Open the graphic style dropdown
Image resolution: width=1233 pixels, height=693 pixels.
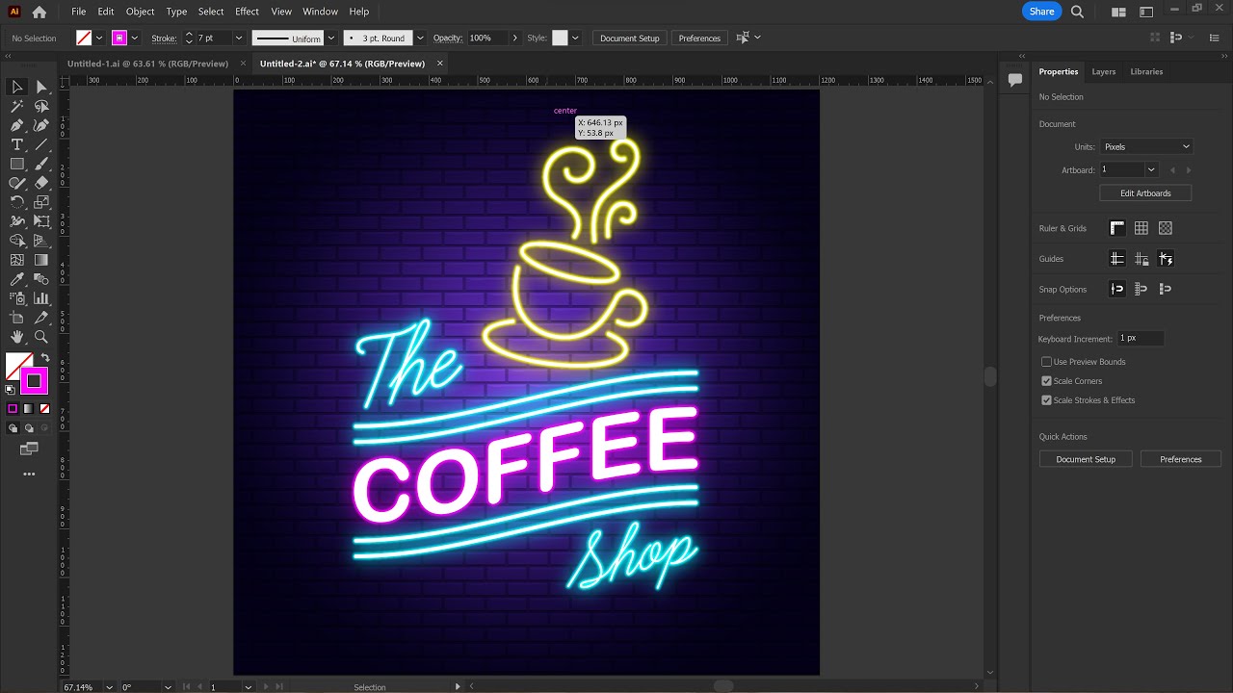(575, 38)
